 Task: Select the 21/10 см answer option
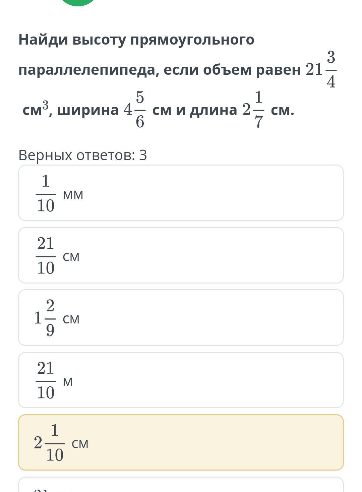[181, 255]
